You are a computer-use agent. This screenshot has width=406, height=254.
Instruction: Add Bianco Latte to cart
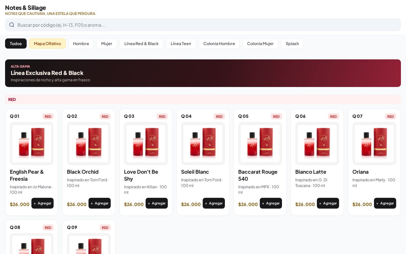click(328, 203)
